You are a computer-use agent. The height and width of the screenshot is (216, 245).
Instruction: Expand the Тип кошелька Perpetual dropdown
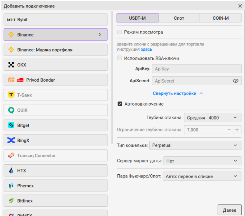tap(195, 145)
